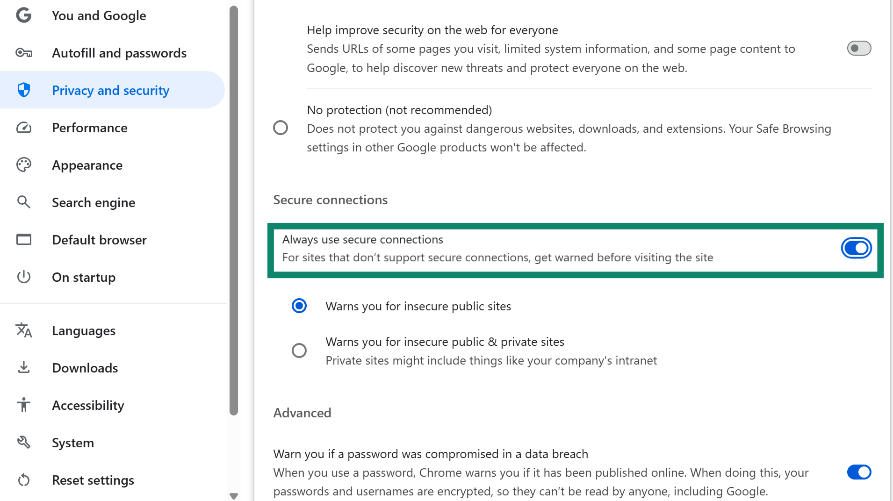Choose warns for insecure public and private sites

[x=299, y=350]
